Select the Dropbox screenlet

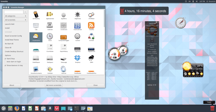point(77,59)
